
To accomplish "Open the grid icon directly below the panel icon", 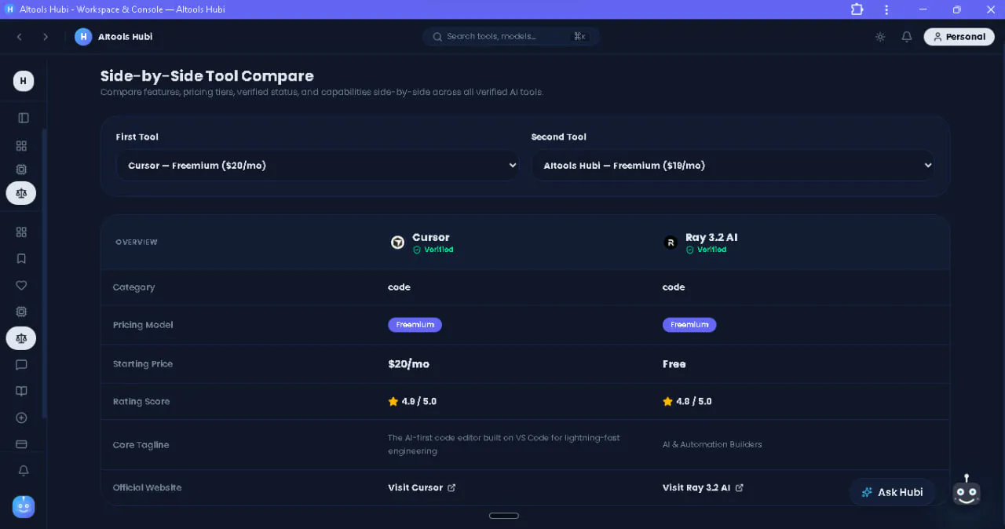I will tap(21, 146).
